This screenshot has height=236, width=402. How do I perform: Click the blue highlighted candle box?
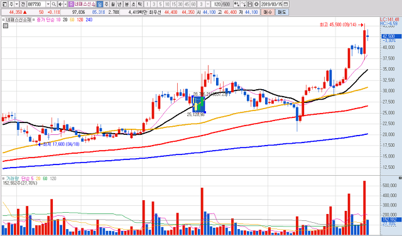click(198, 104)
